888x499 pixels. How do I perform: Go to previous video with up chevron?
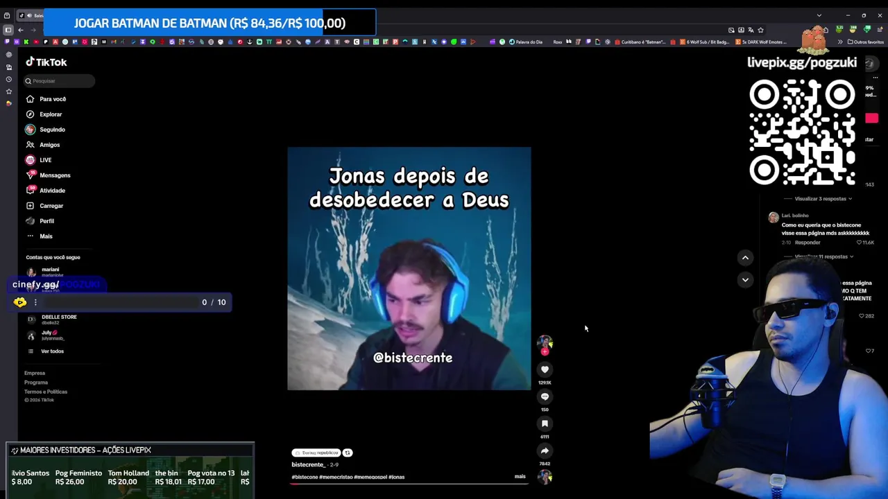745,258
